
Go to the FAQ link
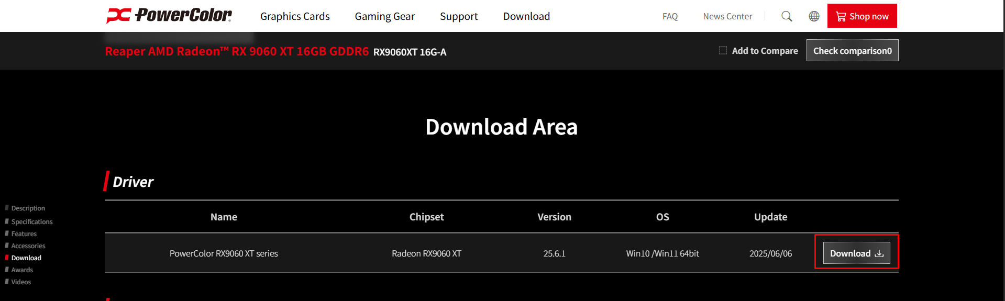point(670,16)
